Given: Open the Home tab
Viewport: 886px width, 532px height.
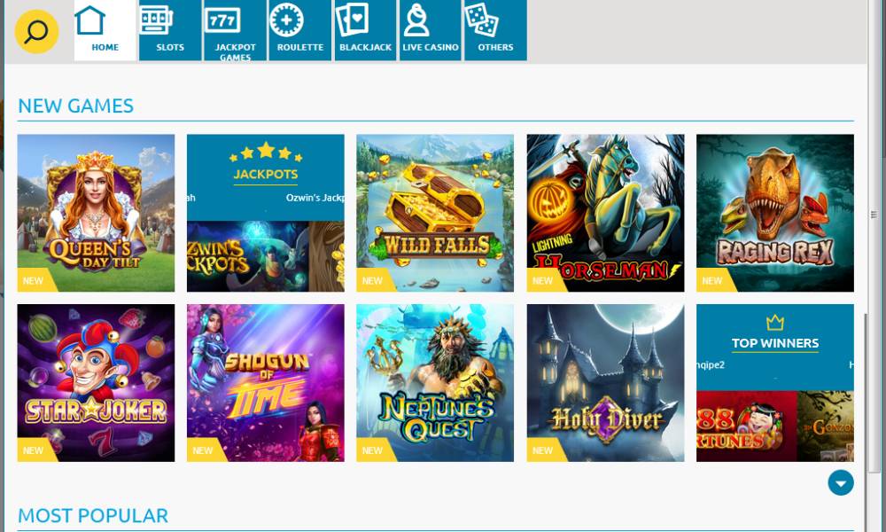Looking at the screenshot, I should (105, 30).
